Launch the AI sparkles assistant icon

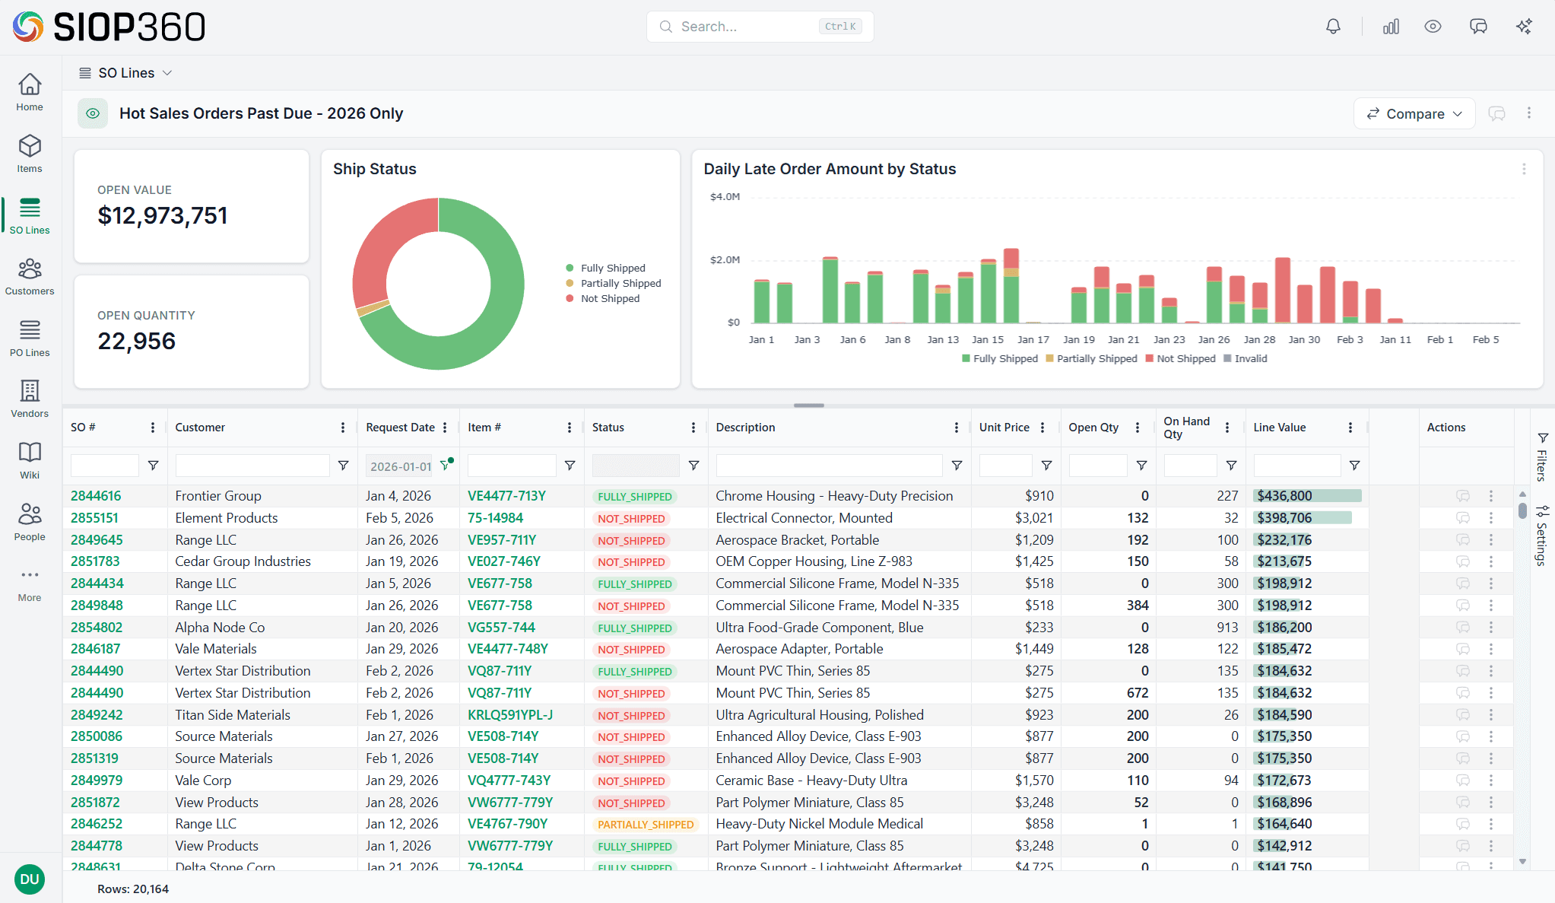[x=1524, y=26]
